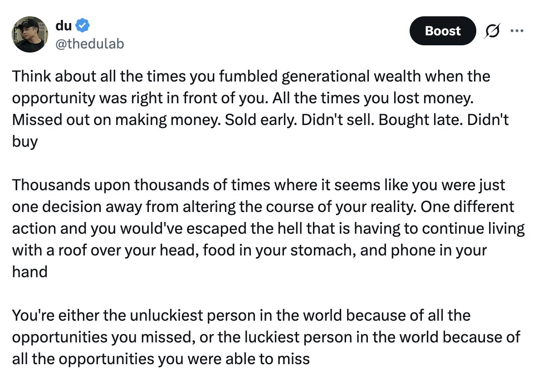Click the line starting "Thousands upon thousands"
The width and height of the screenshot is (538, 385).
(x=259, y=185)
